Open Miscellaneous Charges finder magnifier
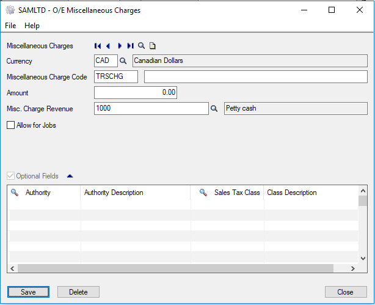 tap(141, 45)
